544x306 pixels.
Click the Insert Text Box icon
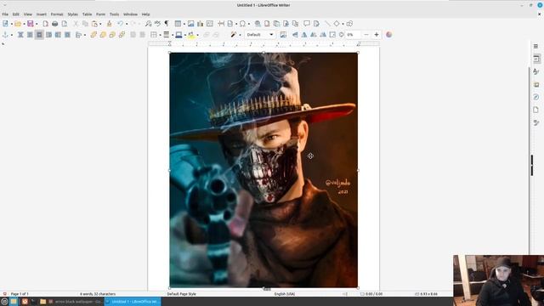tap(210, 24)
